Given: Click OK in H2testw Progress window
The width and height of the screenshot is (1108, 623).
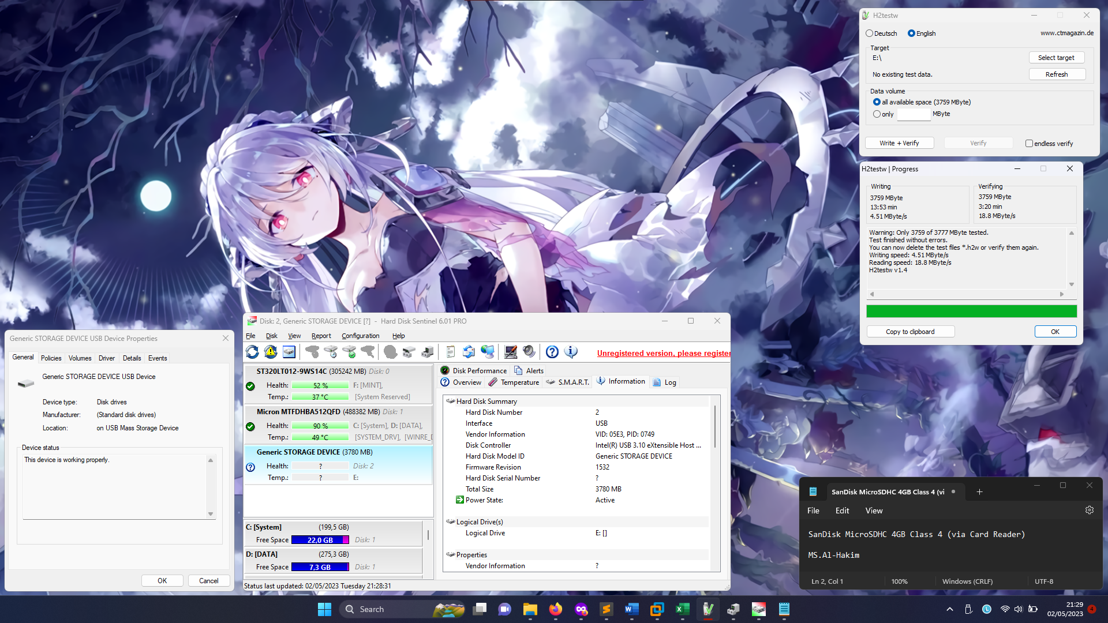Looking at the screenshot, I should coord(1055,332).
